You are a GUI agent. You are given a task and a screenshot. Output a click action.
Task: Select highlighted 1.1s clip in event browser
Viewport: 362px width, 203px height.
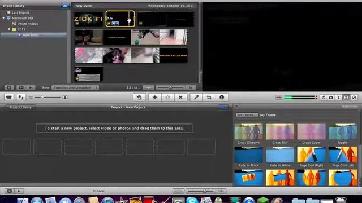(x=120, y=19)
